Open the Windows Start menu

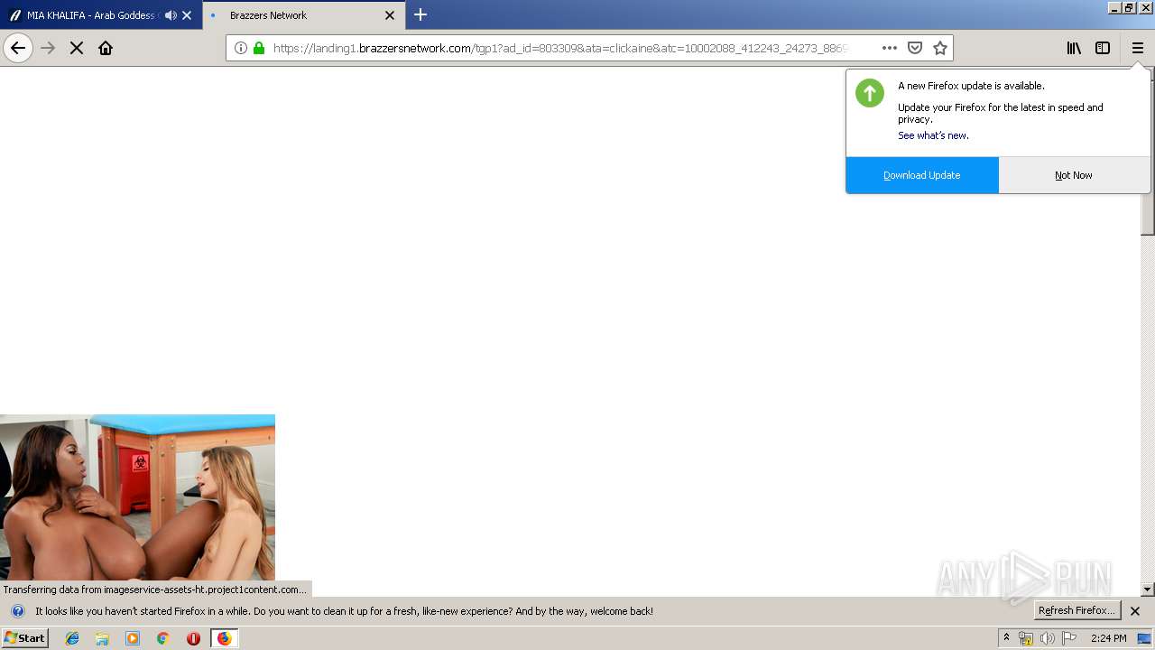[x=24, y=638]
